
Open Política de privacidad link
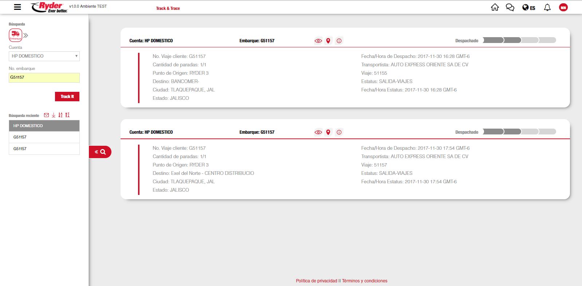[316, 281]
